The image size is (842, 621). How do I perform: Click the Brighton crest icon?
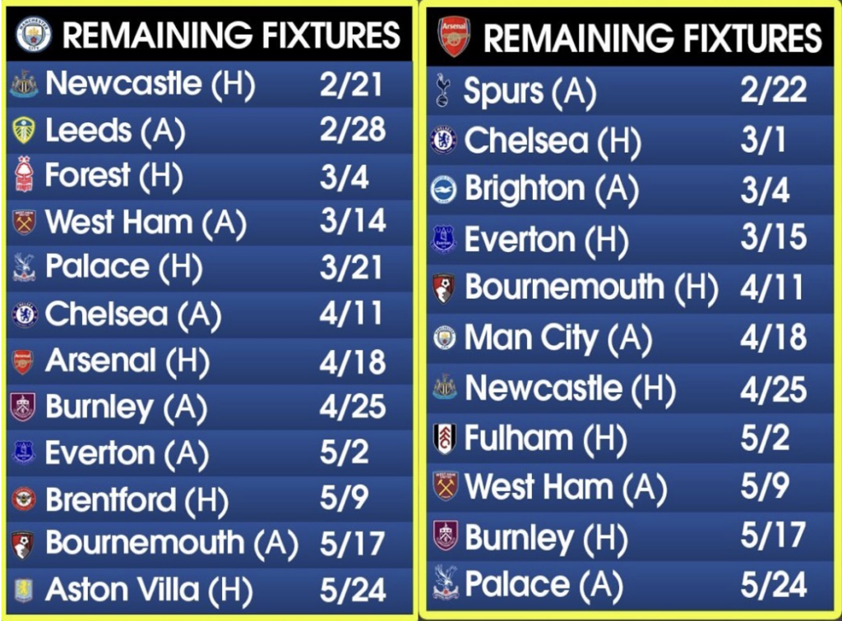click(x=444, y=190)
